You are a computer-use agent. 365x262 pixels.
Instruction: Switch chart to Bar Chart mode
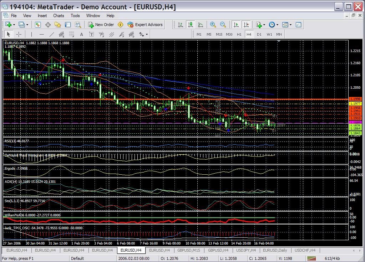click(180, 25)
